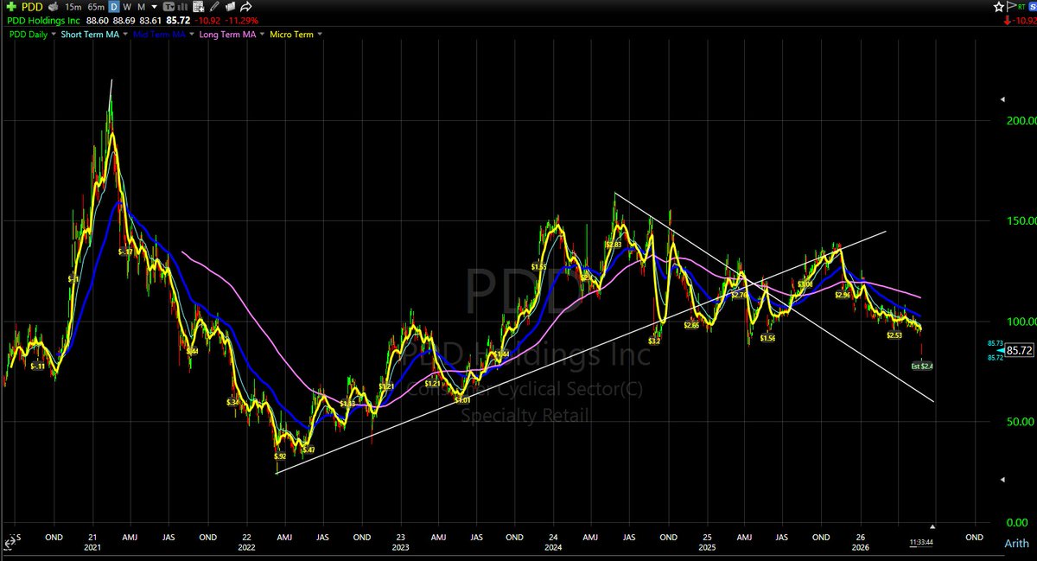Select the pencil drawing tools icon
This screenshot has width=1037, height=561.
pos(213,7)
